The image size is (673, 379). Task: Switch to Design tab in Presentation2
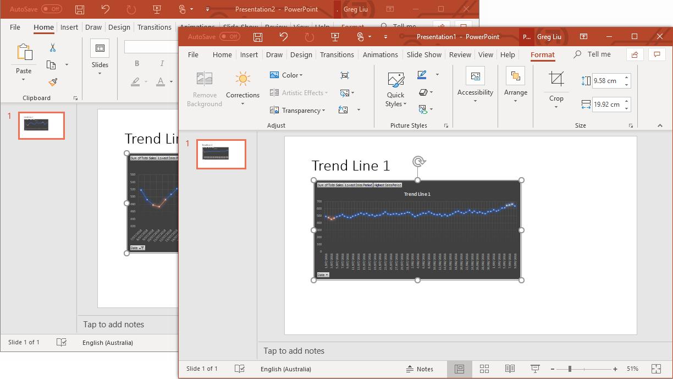coord(119,27)
